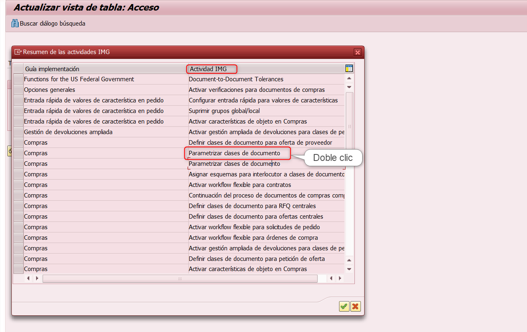Click Compras cell in petición de oferta row
Screen dimensions: 527x332
[106, 259]
